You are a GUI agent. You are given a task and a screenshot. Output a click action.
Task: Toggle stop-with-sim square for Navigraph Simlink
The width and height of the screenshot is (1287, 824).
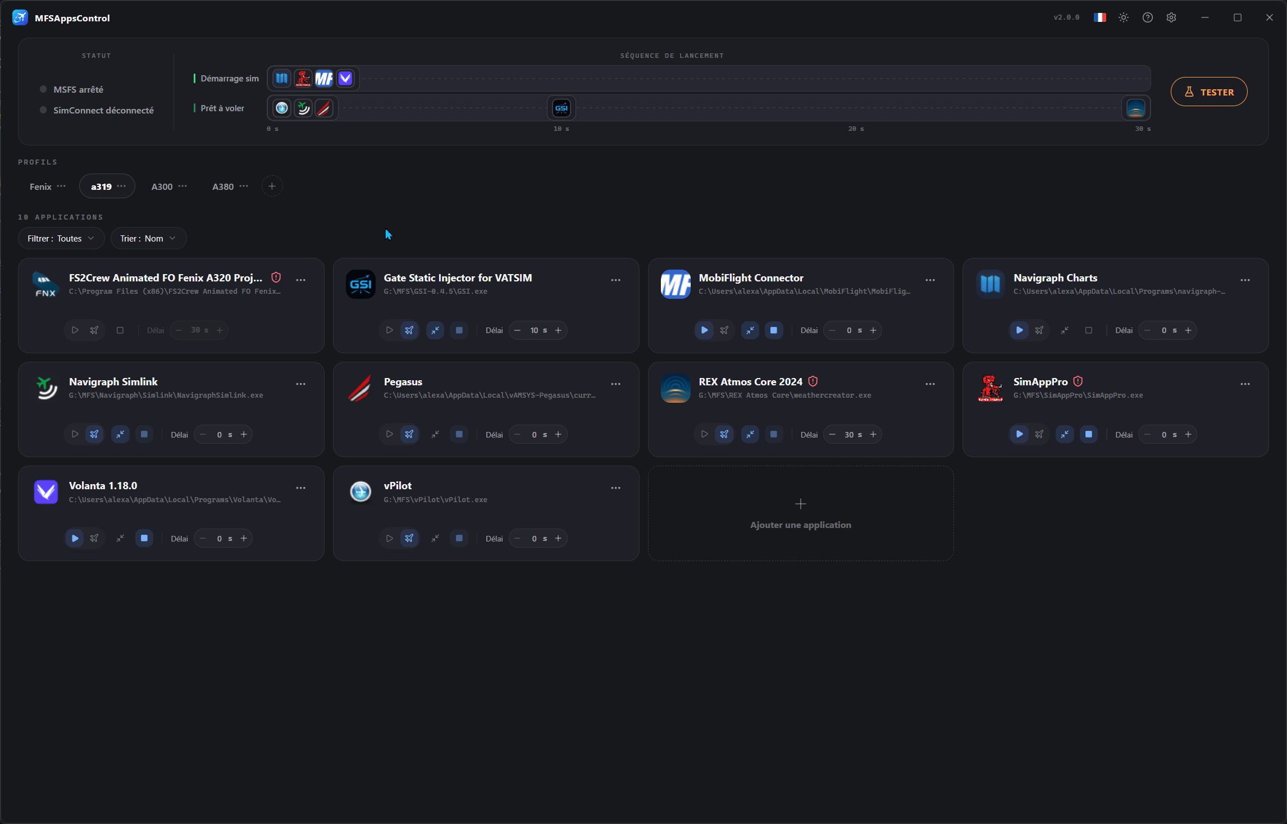[x=144, y=434]
